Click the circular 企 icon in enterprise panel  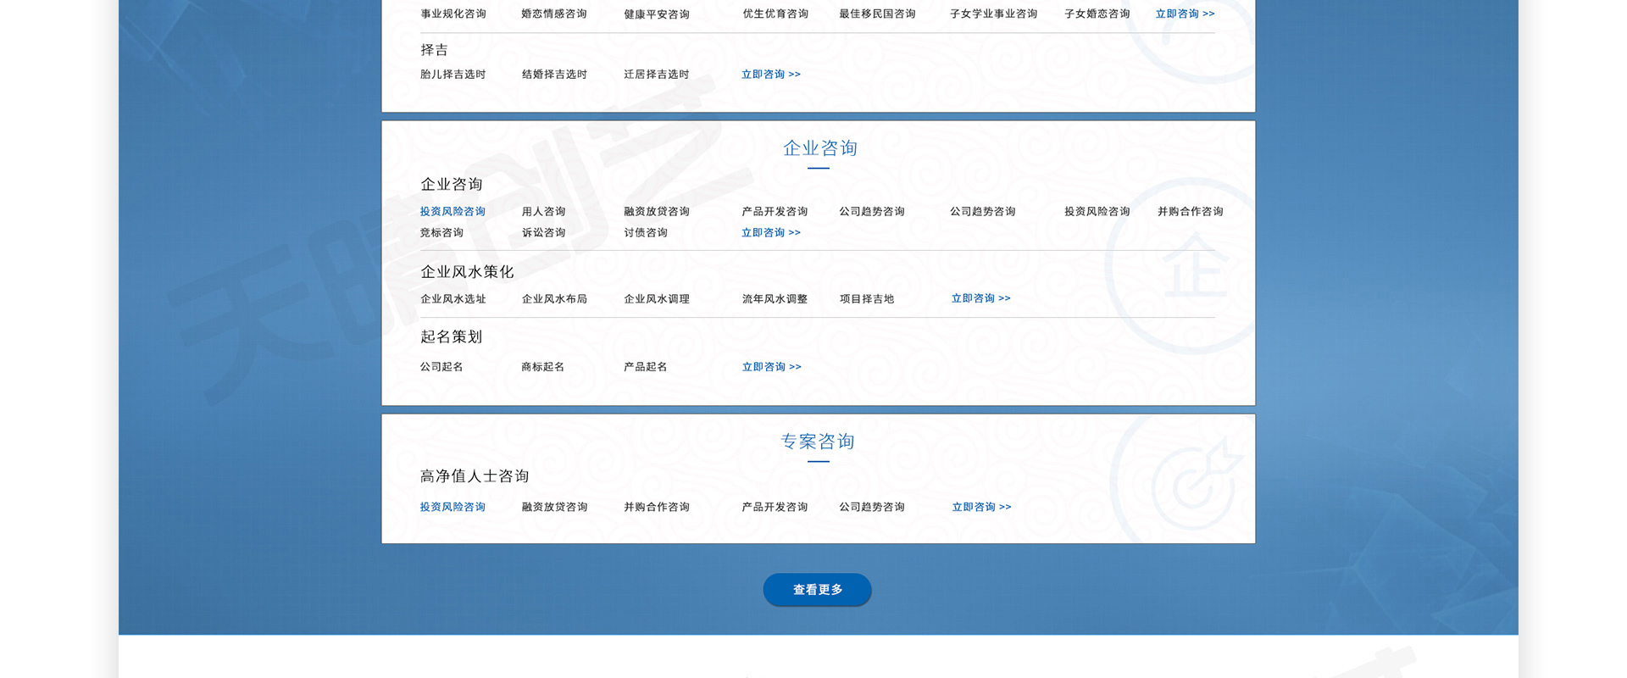click(x=1195, y=268)
